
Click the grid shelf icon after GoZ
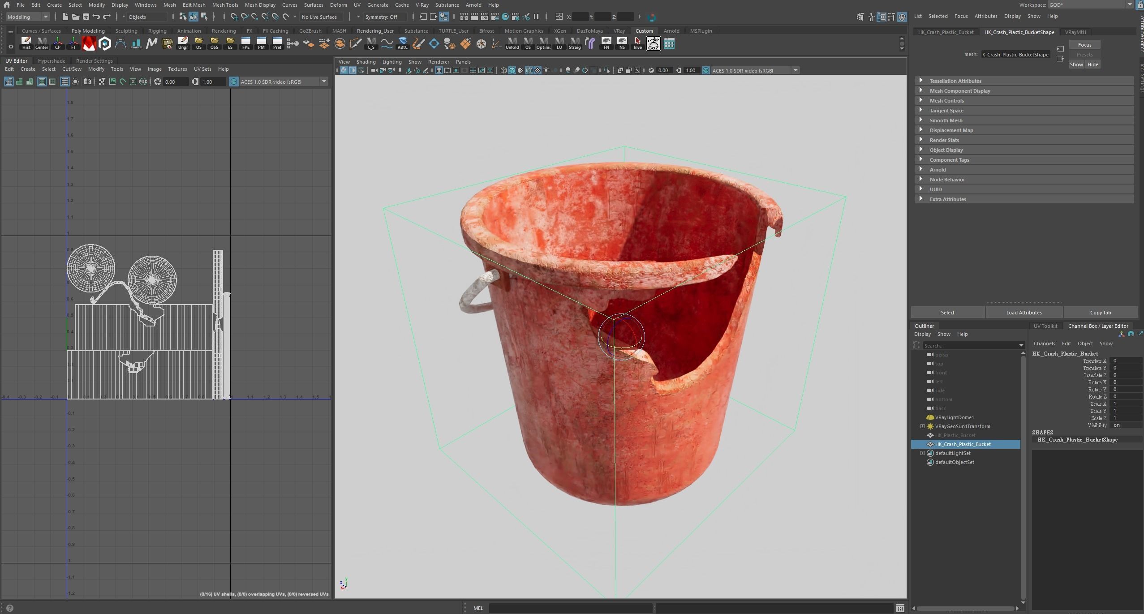(x=669, y=43)
